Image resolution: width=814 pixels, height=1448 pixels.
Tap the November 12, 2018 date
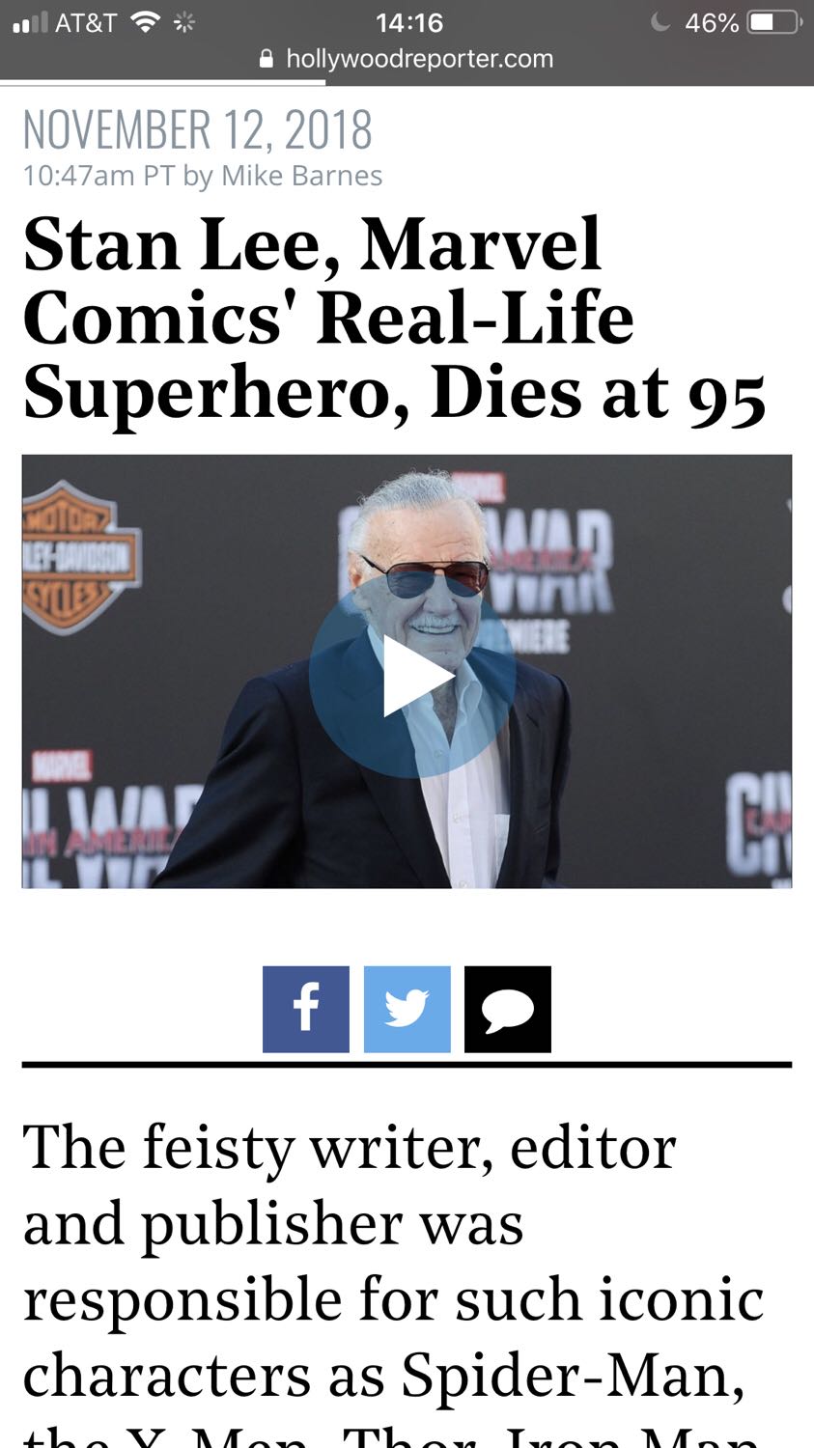click(197, 129)
